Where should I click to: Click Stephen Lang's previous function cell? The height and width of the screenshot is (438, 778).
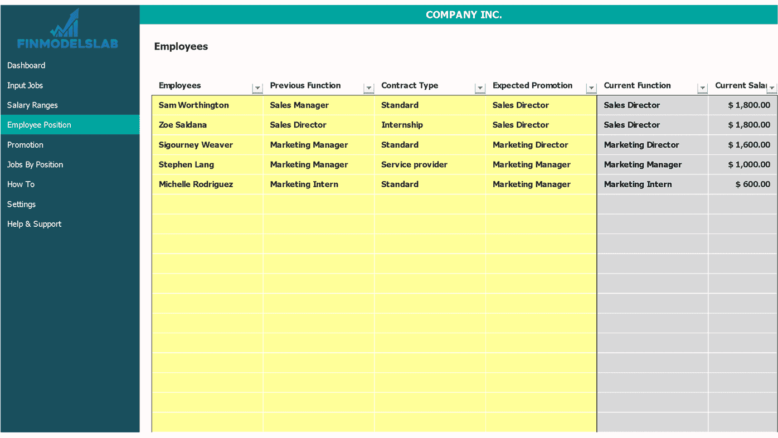coord(319,164)
